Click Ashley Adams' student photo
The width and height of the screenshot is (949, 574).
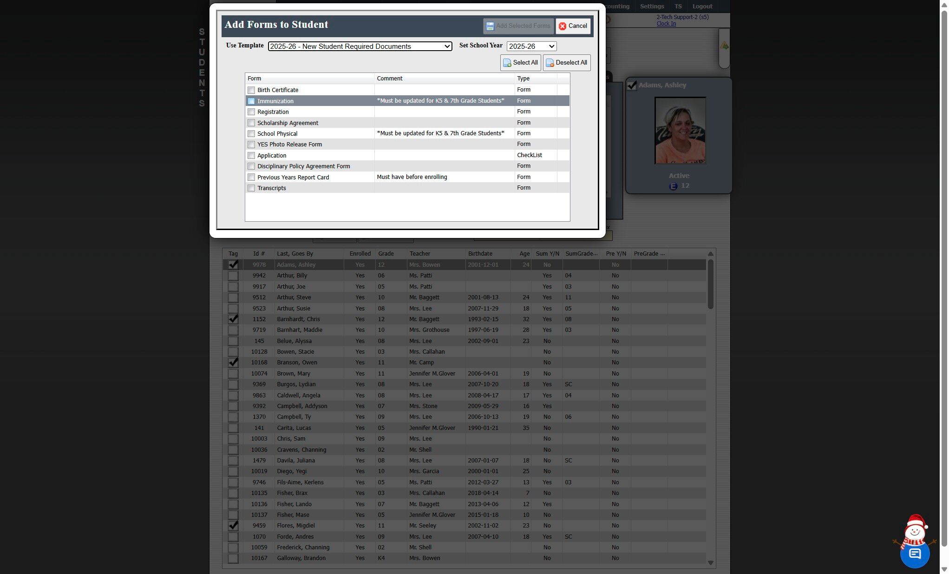(680, 131)
